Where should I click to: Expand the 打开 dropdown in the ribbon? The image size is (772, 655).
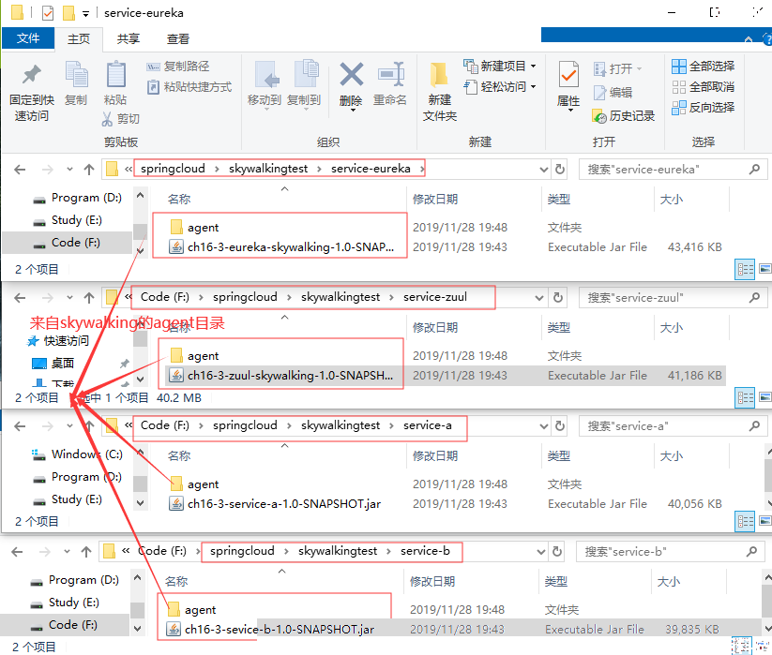[x=639, y=68]
